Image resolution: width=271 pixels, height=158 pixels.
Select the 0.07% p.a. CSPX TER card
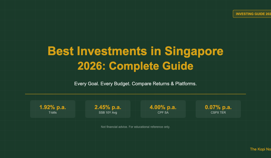point(218,109)
